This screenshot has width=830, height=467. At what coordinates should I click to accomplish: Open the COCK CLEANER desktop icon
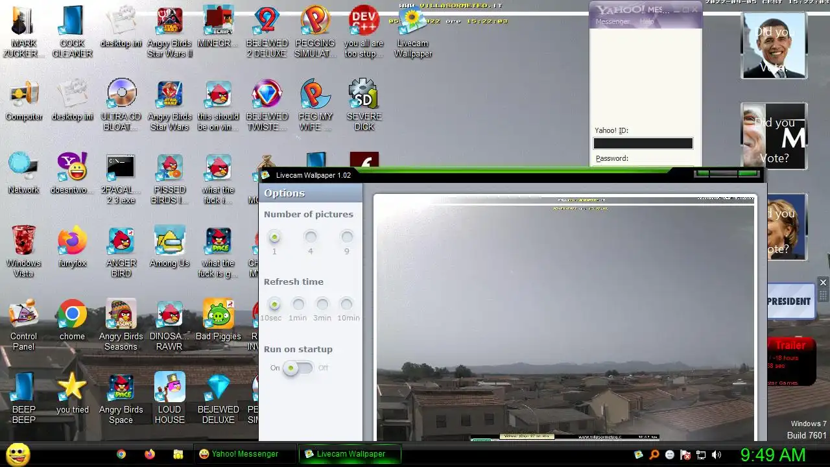pos(72,31)
